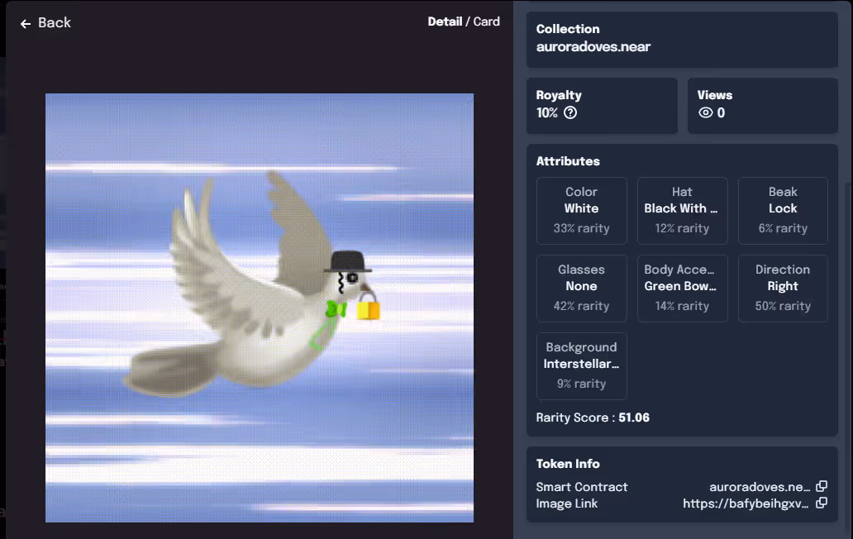Switch to the Detail view tab
The height and width of the screenshot is (539, 853).
445,21
